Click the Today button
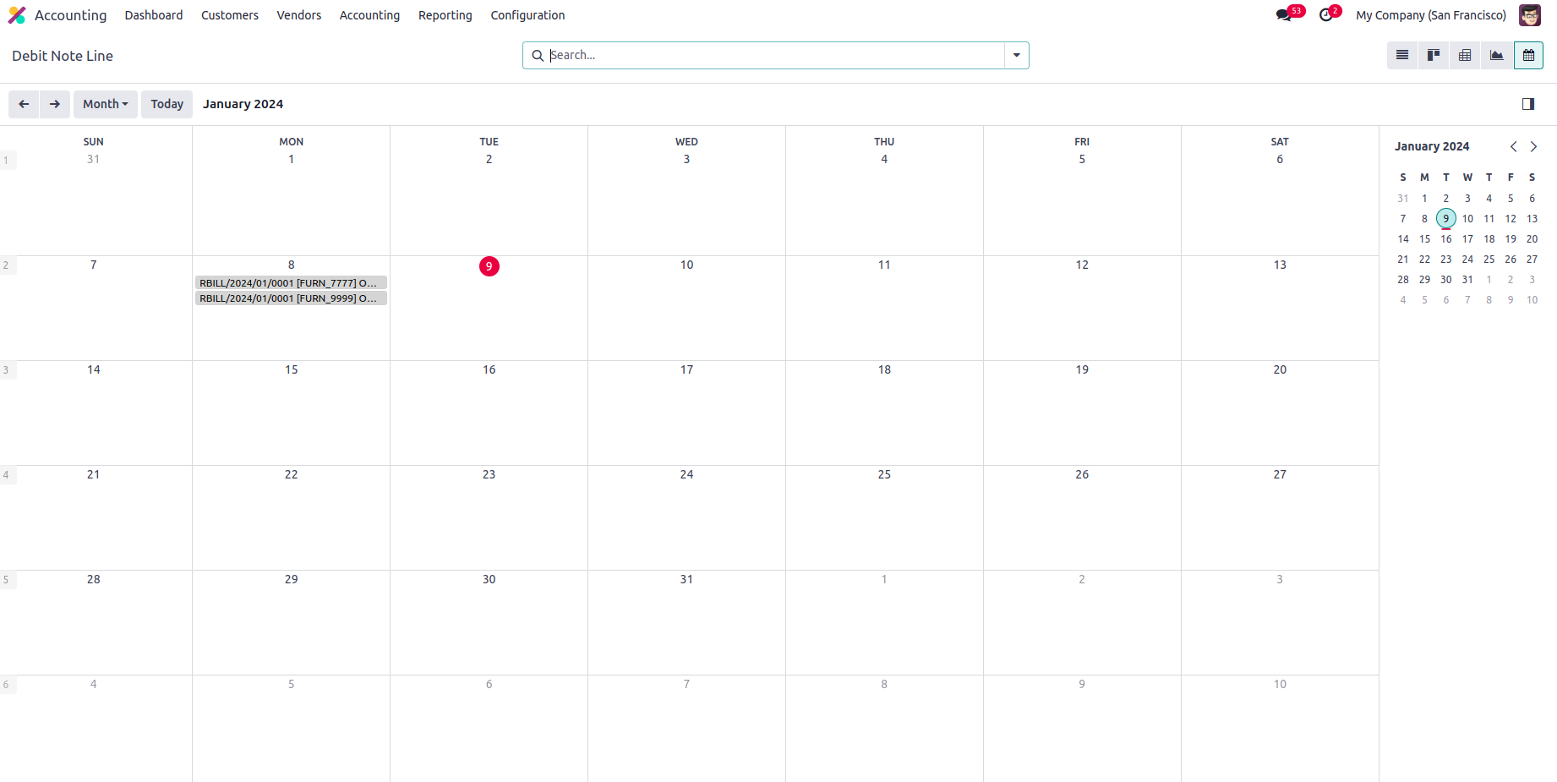Screen dimensions: 1557x782 point(167,104)
